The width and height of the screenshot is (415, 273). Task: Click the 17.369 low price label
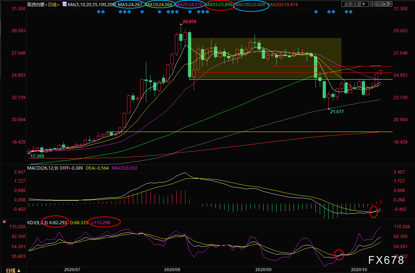pos(37,156)
